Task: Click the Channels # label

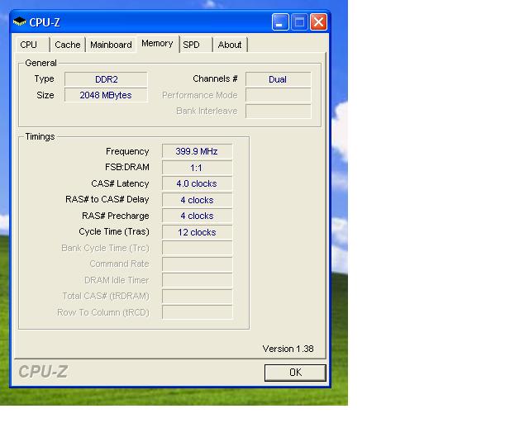Action: pos(215,78)
